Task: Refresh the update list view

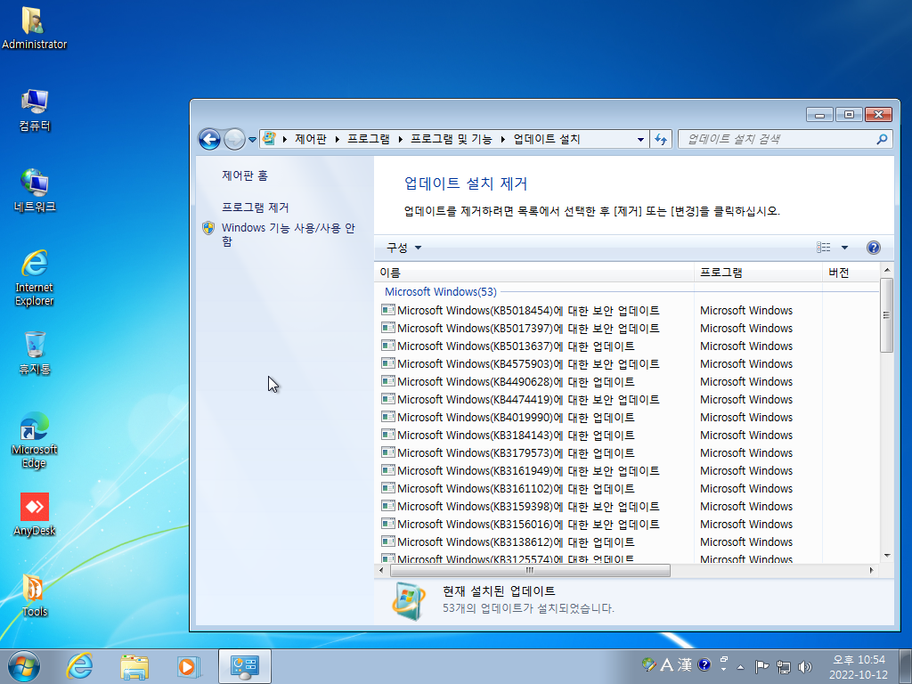Action: pos(661,139)
